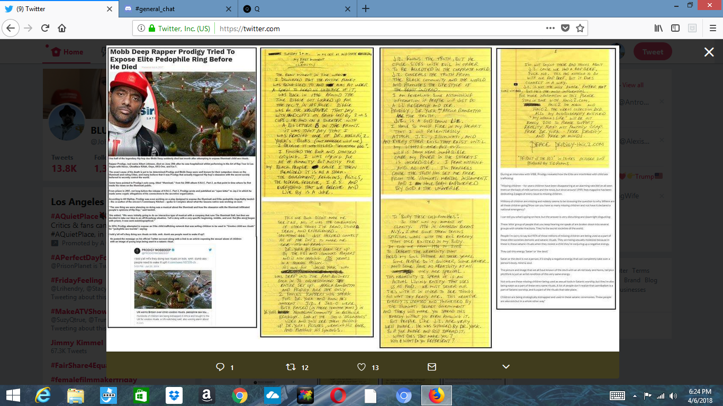Click the Windows Start button
Screen dimensions: 723x406
pos(13,395)
